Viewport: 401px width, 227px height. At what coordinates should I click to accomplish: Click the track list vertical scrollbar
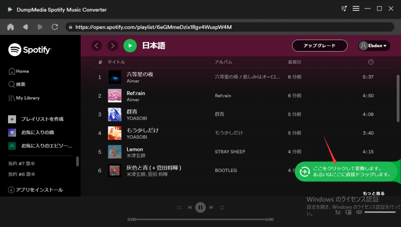click(398, 98)
